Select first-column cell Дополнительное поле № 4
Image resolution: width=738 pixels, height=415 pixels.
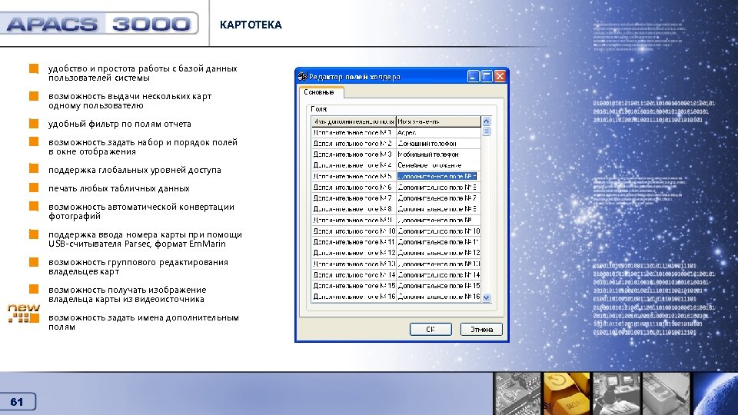(354, 165)
